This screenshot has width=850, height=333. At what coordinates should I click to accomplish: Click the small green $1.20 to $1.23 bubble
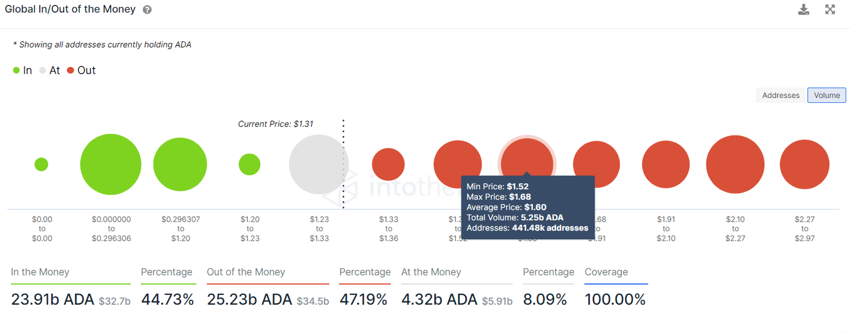coord(250,164)
